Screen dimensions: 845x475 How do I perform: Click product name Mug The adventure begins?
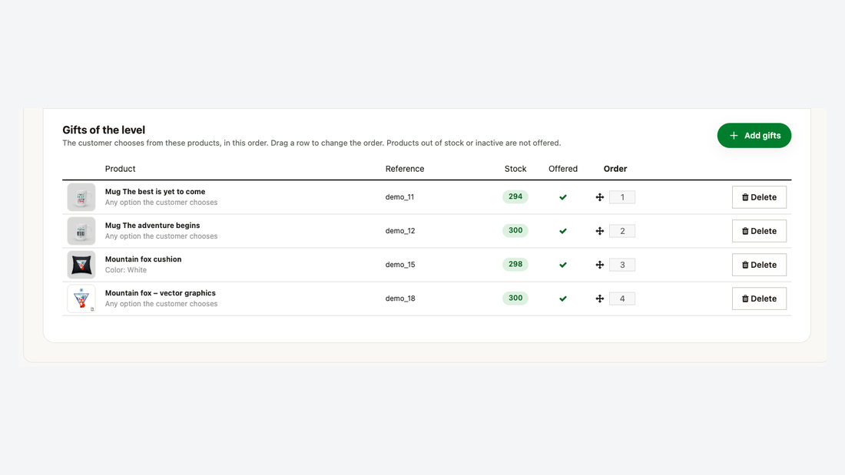(x=153, y=226)
